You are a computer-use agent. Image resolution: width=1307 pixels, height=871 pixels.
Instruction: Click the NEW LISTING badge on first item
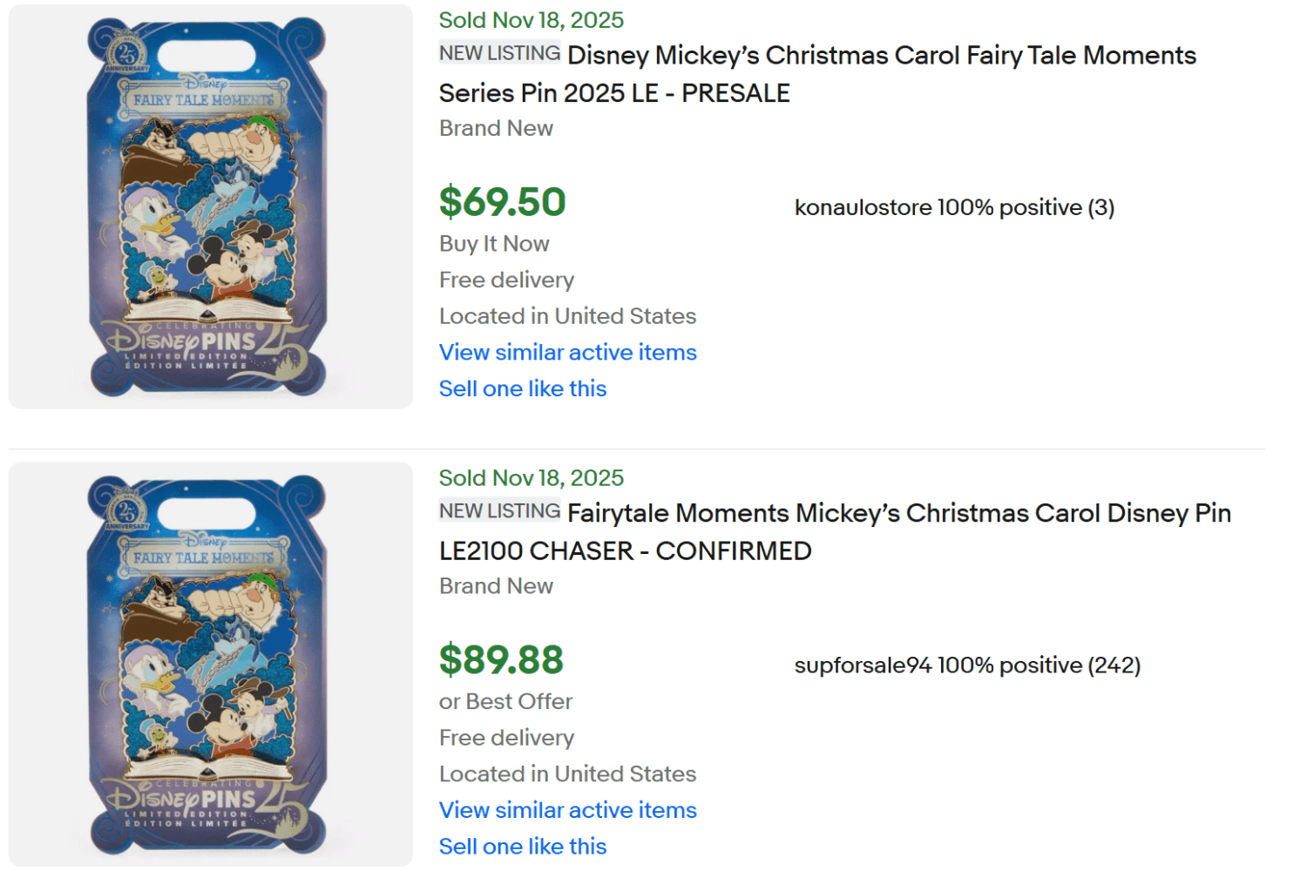click(x=498, y=53)
